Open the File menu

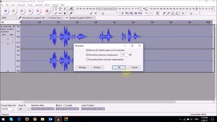2,5
